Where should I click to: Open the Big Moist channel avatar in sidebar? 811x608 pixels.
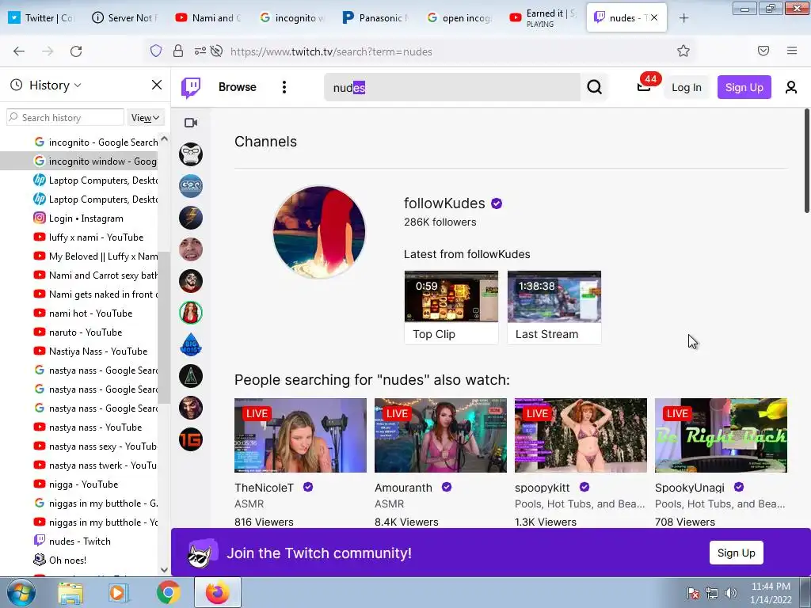[x=191, y=344]
